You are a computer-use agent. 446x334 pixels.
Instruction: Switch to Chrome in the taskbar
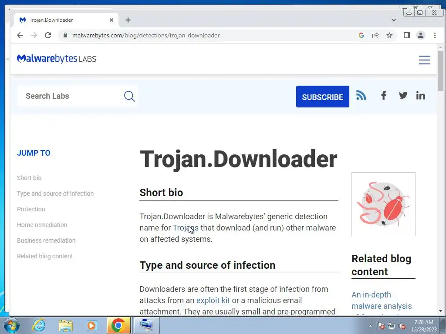tap(118, 325)
